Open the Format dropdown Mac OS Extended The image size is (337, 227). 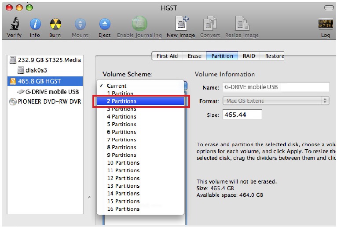click(x=276, y=101)
